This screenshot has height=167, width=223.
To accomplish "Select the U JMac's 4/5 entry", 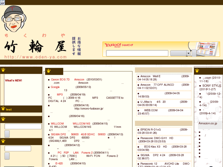I will pyautogui.click(x=164, y=104).
